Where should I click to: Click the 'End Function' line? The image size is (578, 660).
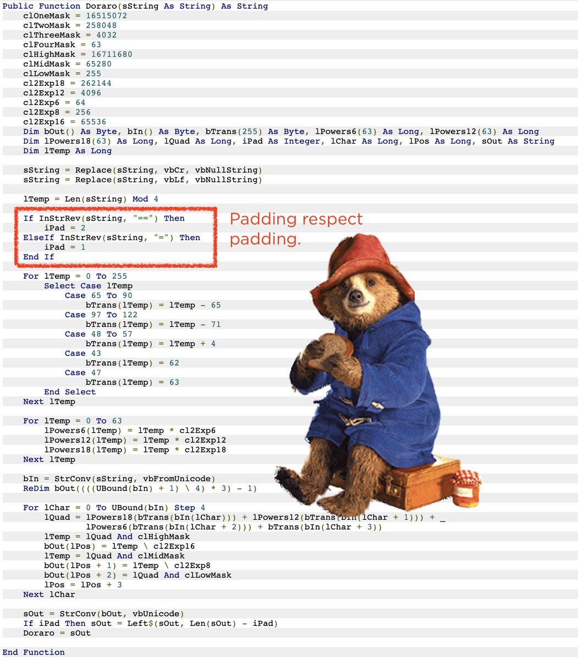point(34,652)
